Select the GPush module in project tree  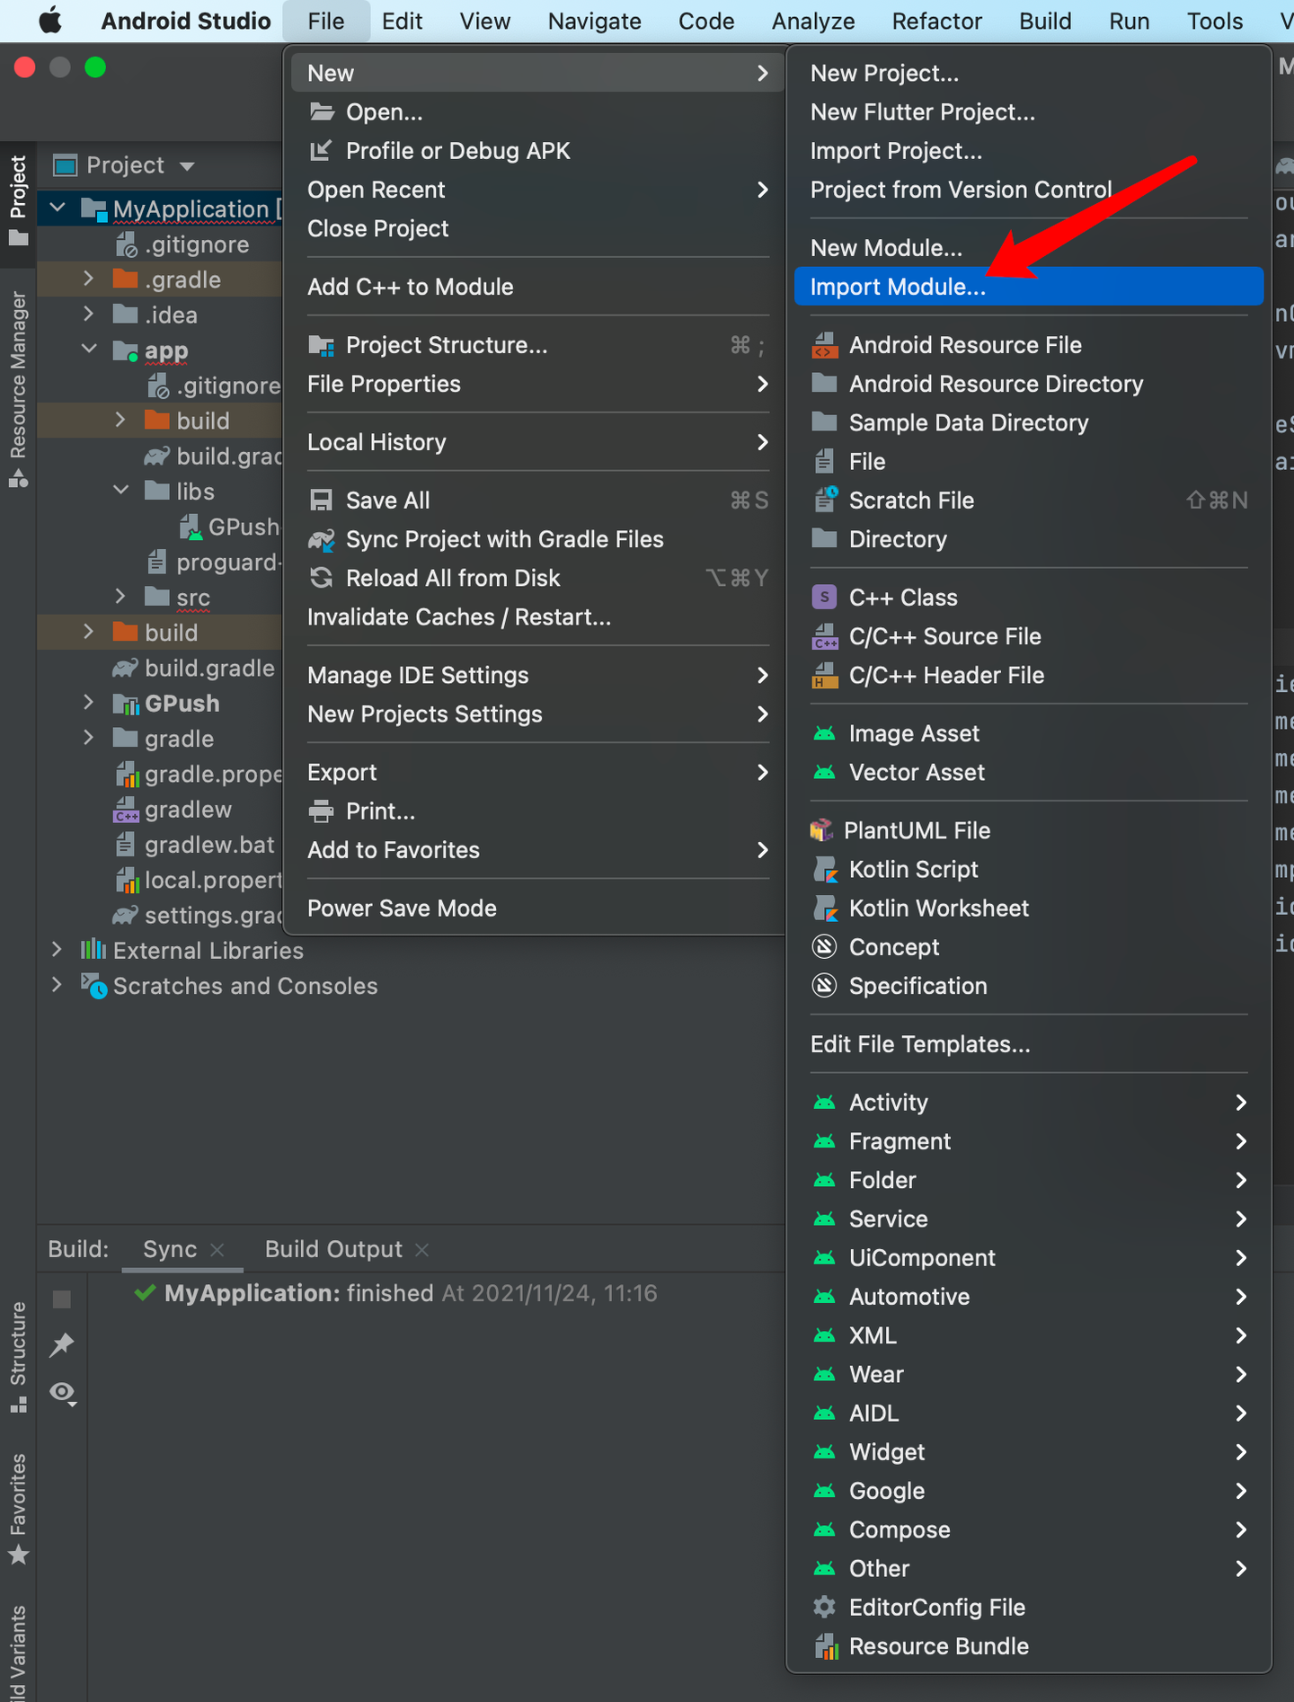coord(182,704)
